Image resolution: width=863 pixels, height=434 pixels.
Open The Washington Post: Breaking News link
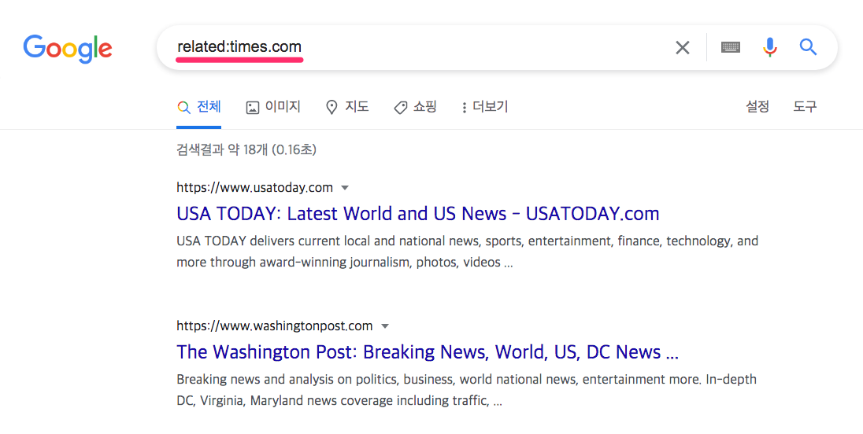click(x=428, y=351)
